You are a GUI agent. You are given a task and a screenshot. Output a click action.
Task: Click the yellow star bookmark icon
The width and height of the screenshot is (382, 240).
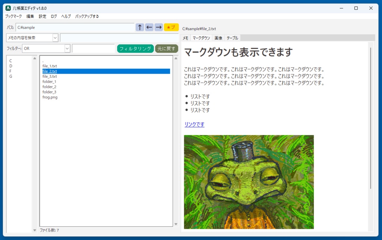(171, 27)
